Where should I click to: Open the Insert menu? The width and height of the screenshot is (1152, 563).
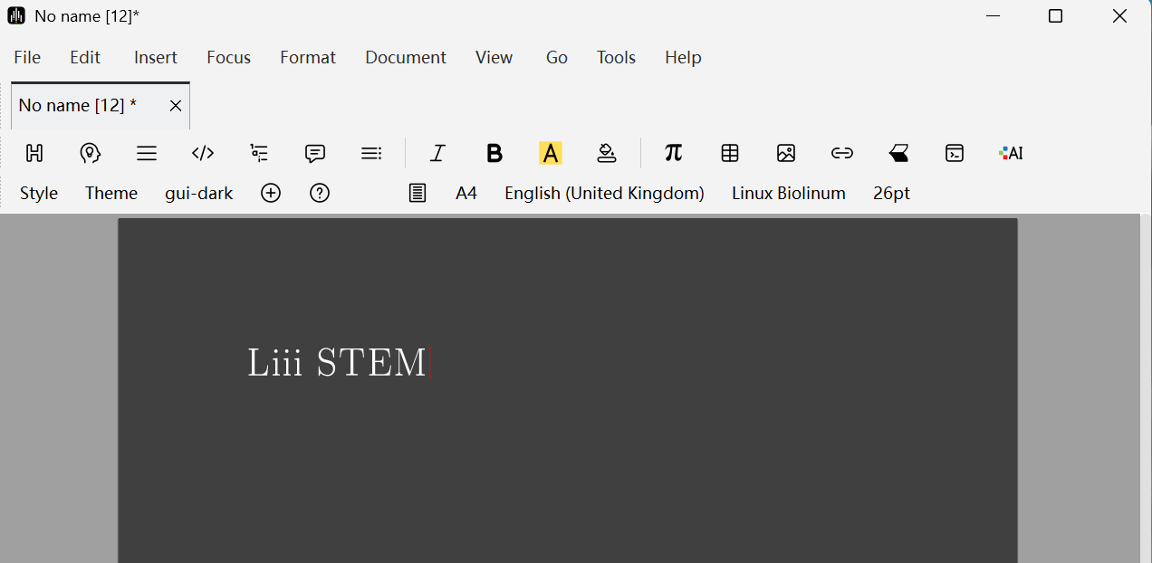click(156, 57)
